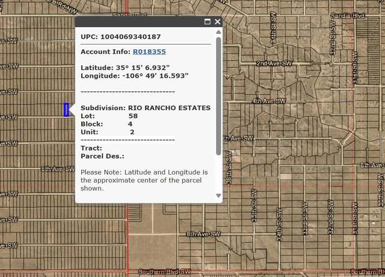Close the parcel info popup
The image size is (385, 277).
pos(218,22)
